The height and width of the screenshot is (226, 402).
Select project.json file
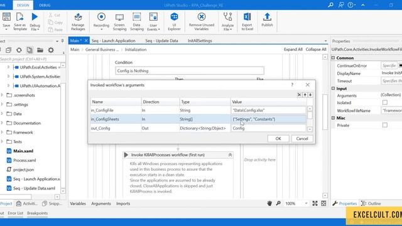tap(24, 169)
